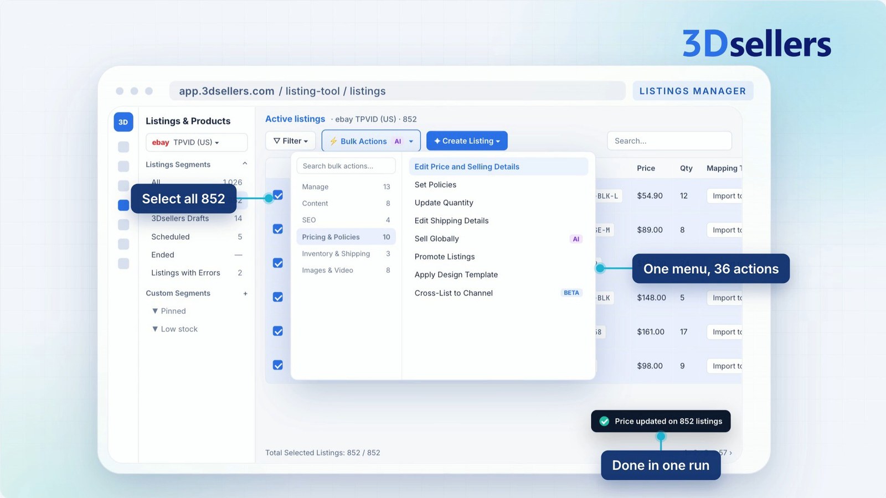Toggle the checkbox for the $98.00 listing
The height and width of the screenshot is (498, 886).
point(278,365)
